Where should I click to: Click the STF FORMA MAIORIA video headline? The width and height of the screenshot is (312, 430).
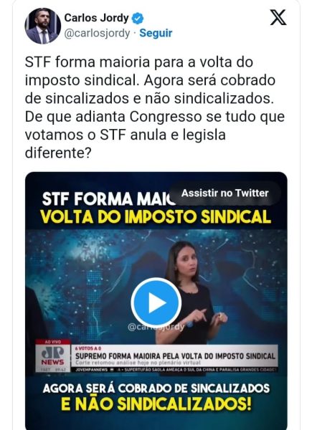point(109,199)
